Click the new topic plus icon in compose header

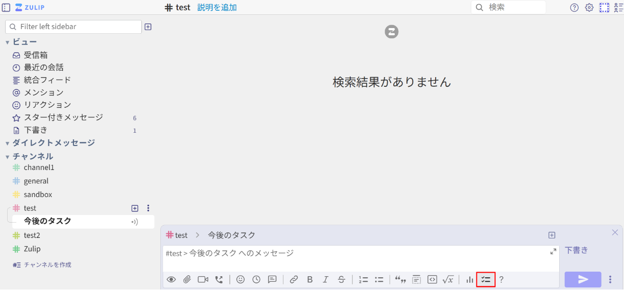551,235
